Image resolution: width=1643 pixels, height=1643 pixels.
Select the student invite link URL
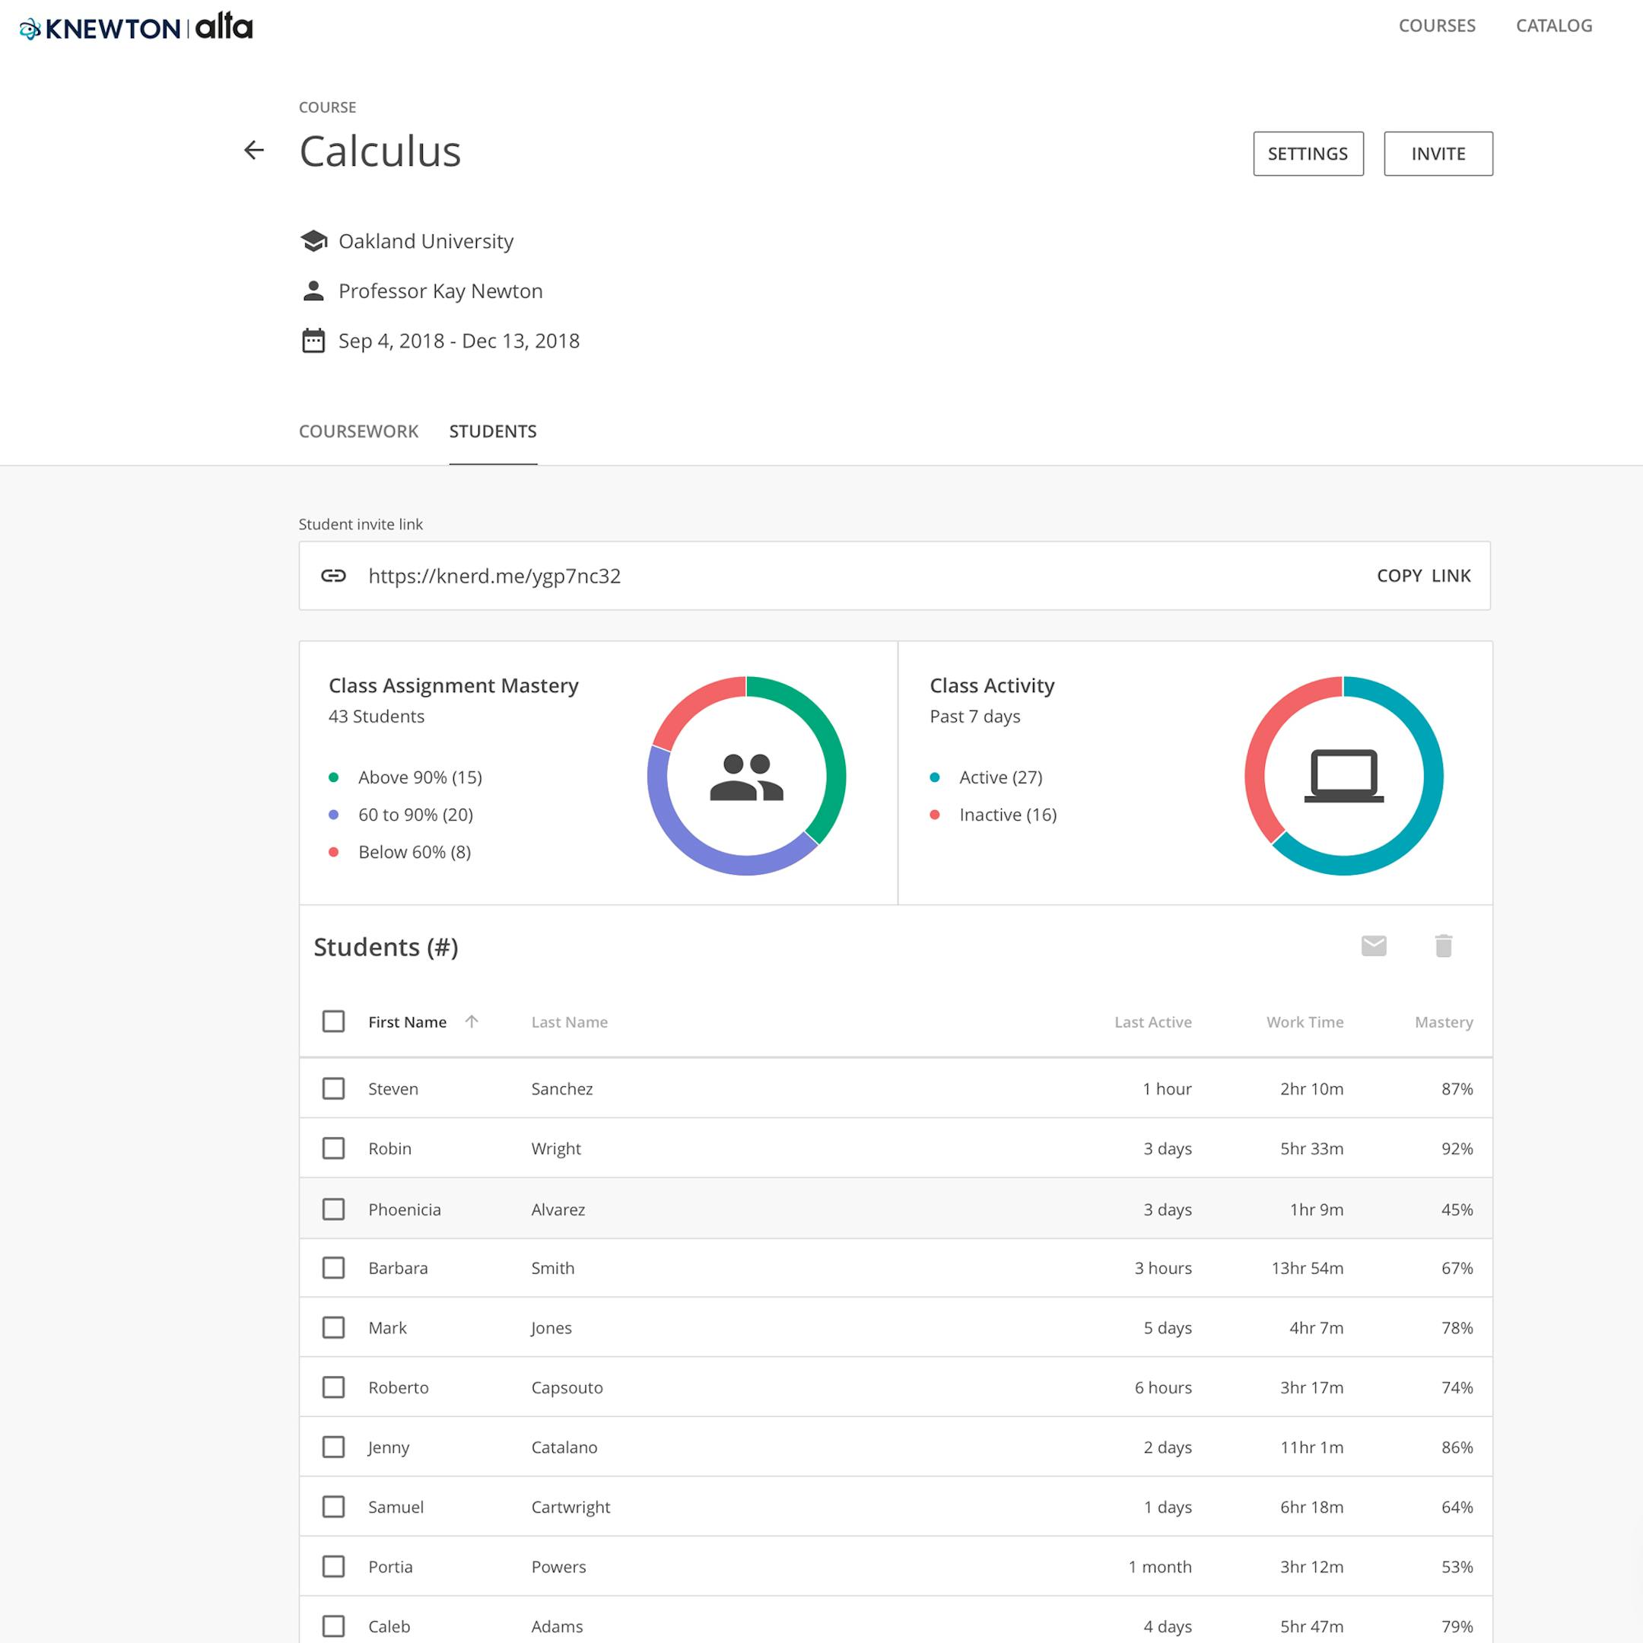(x=494, y=576)
